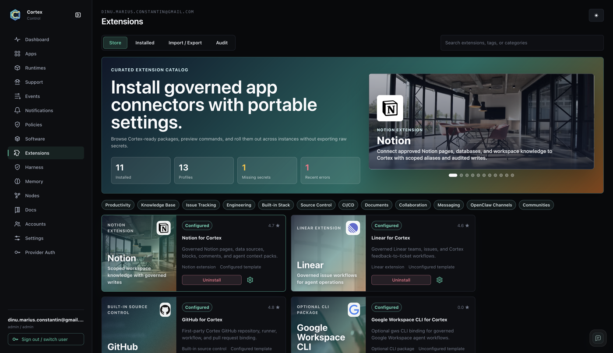Click the Notion extension card thumbnail

coord(139,253)
